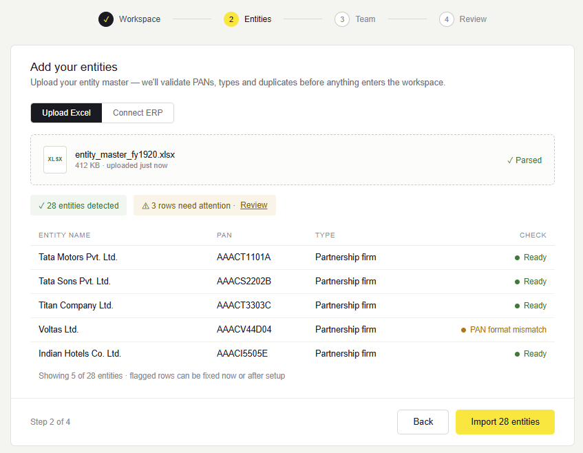Click PAN value AAACT1101A

pos(244,257)
